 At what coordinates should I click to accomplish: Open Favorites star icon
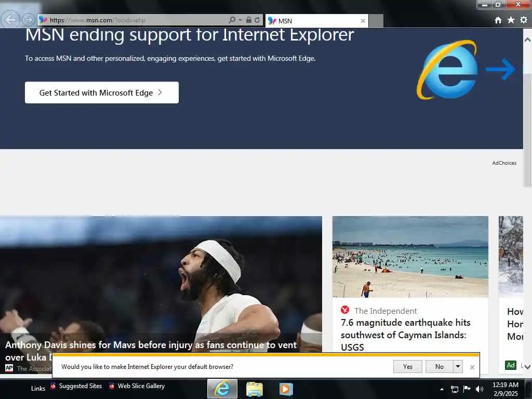pos(511,20)
